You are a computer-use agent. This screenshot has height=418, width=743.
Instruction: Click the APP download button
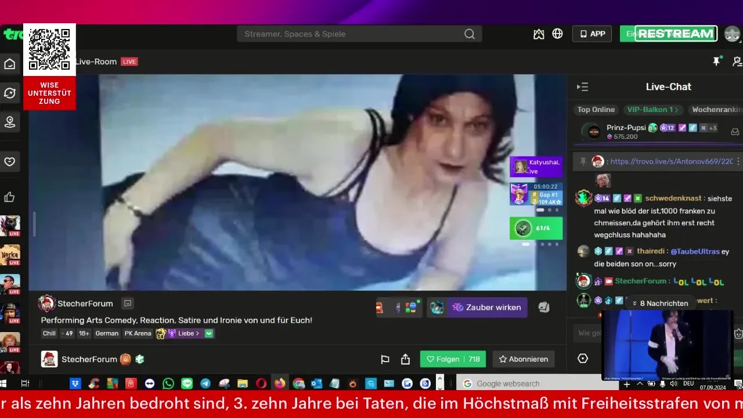(592, 34)
